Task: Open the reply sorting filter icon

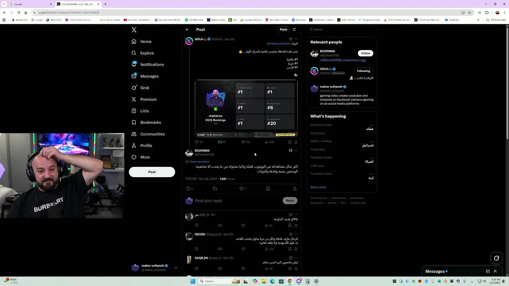Action: coord(294,29)
